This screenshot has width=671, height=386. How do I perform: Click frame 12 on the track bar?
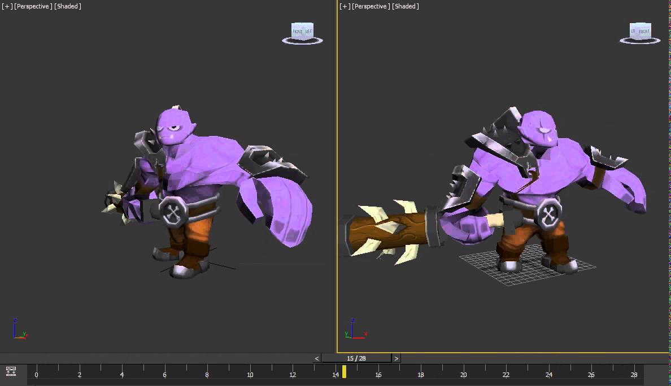(x=293, y=375)
